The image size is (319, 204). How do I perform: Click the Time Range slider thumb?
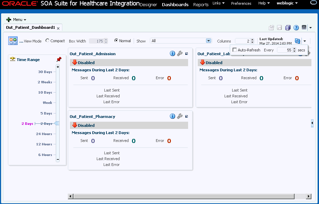pos(57,123)
